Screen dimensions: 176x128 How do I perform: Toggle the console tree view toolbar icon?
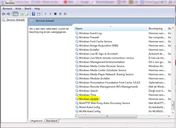(15, 14)
